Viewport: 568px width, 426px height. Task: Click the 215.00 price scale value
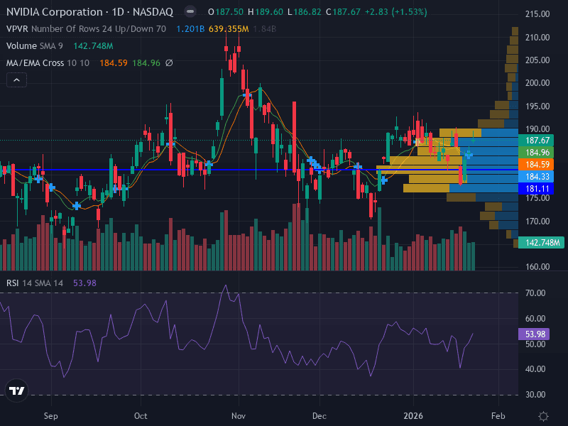537,14
